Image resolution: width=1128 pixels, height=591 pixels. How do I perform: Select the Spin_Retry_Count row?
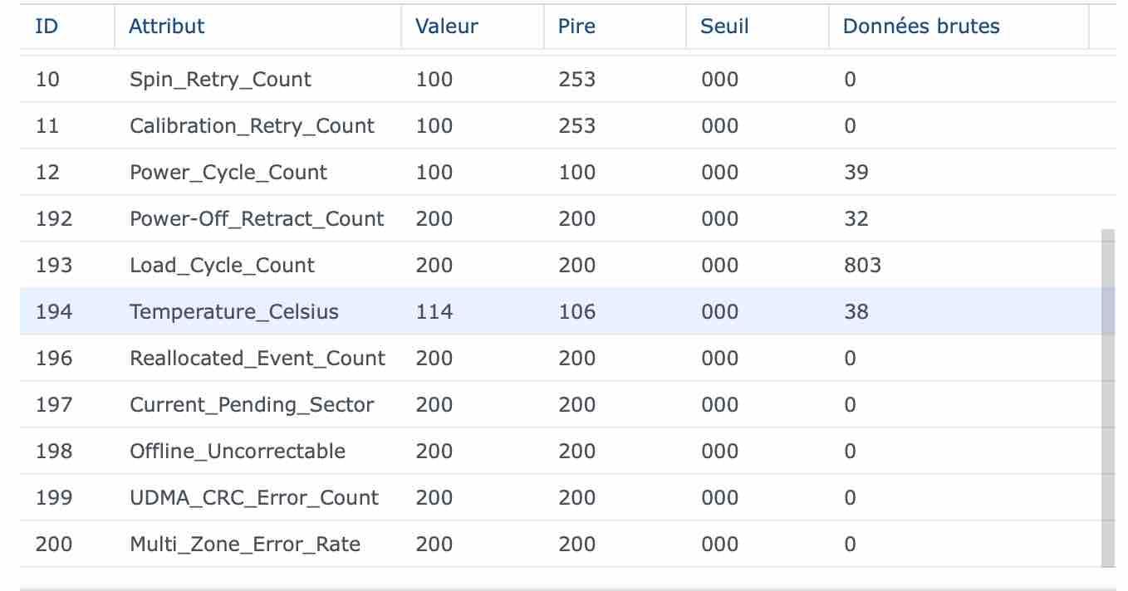(x=561, y=80)
